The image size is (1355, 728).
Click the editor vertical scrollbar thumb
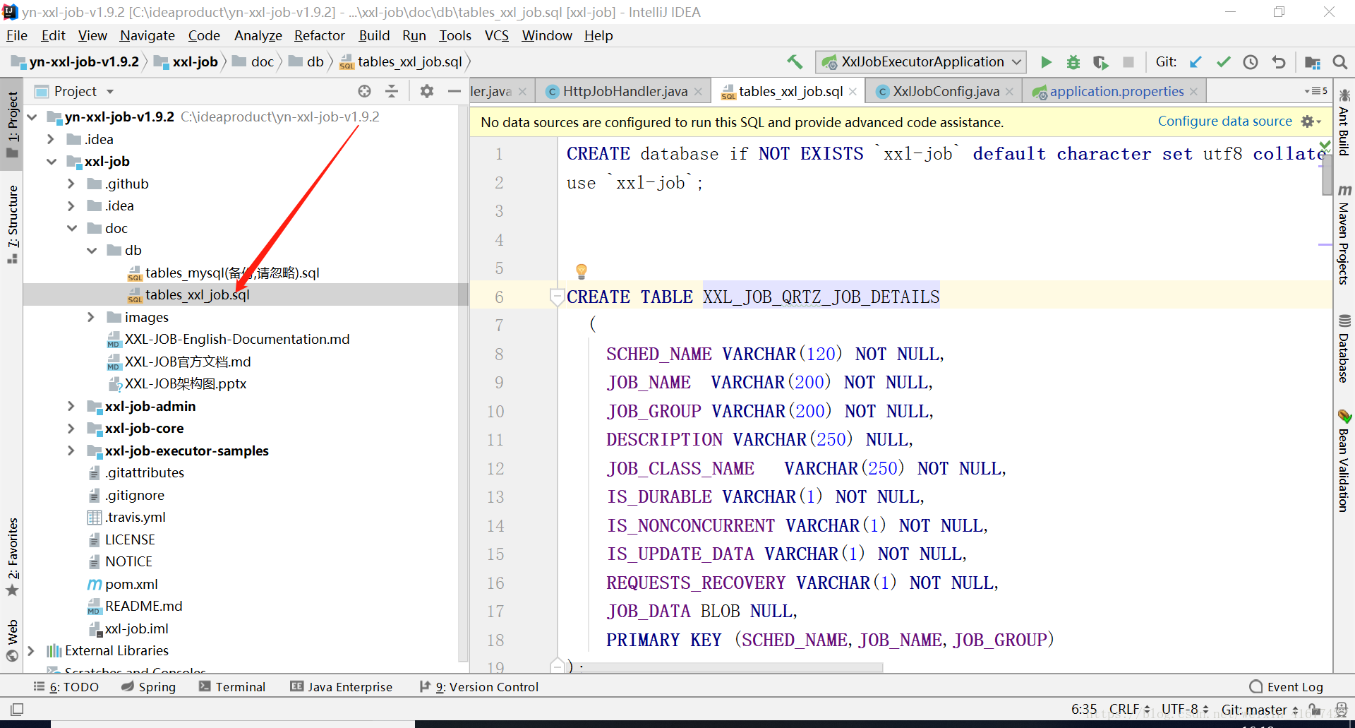tap(1327, 174)
